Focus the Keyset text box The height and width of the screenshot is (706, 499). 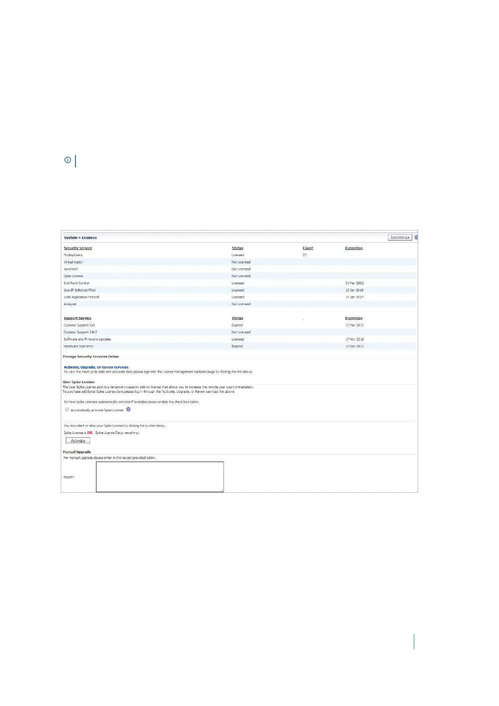[160, 477]
